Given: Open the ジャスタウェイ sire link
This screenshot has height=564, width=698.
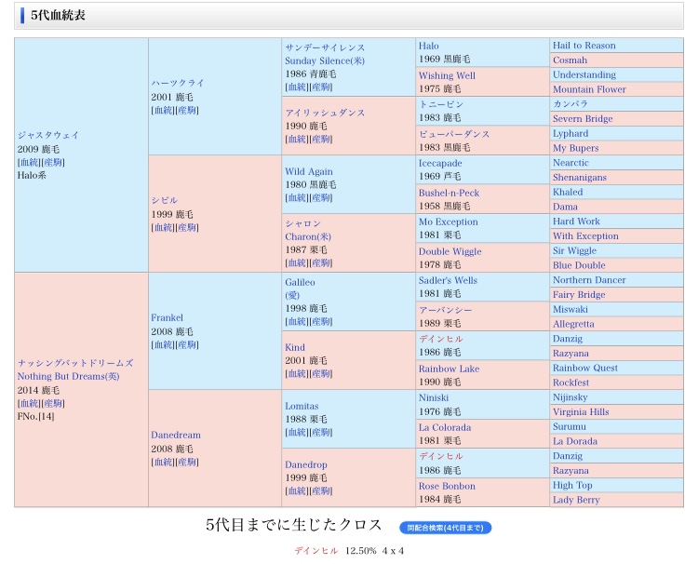Looking at the screenshot, I should (x=47, y=135).
